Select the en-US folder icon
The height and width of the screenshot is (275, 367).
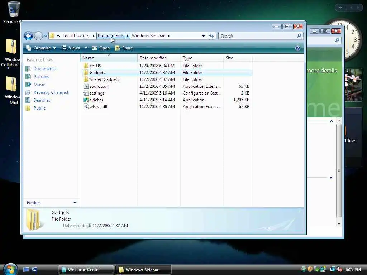[86, 66]
